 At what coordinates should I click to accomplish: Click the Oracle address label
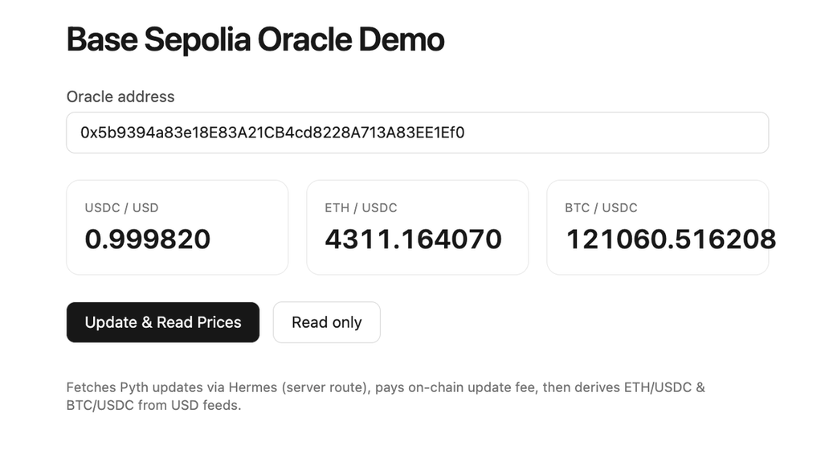pyautogui.click(x=120, y=96)
